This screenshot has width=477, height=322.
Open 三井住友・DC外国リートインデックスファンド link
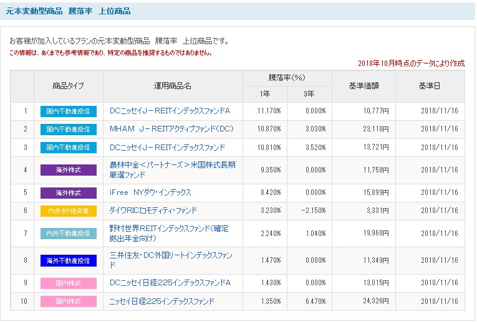click(x=171, y=260)
